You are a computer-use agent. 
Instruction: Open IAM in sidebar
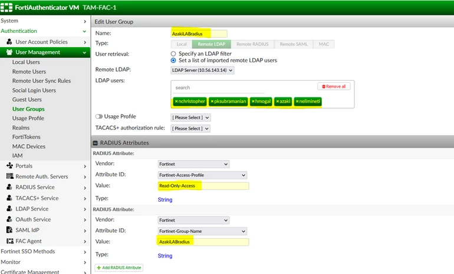tap(17, 156)
